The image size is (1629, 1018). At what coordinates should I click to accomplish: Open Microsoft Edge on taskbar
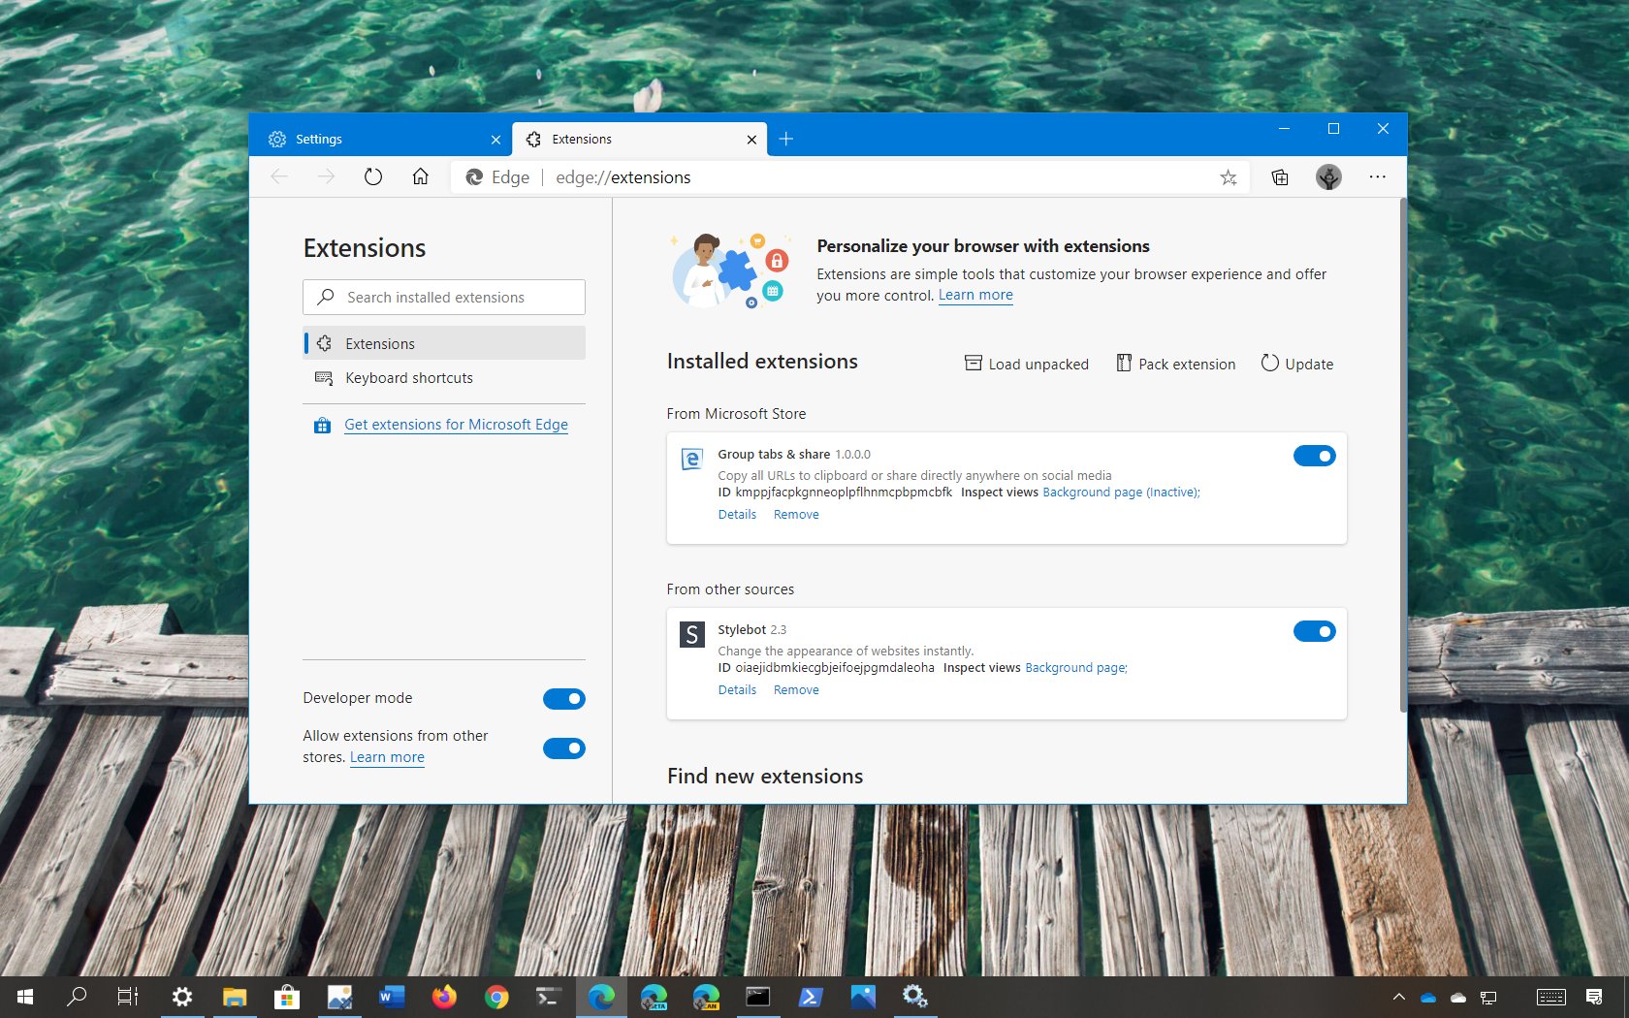601,997
